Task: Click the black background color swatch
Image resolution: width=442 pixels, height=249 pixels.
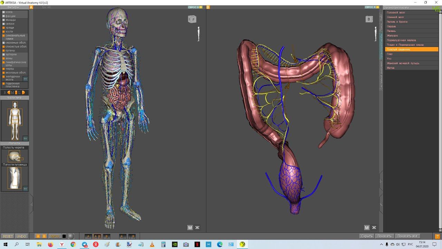Action: [x=64, y=236]
